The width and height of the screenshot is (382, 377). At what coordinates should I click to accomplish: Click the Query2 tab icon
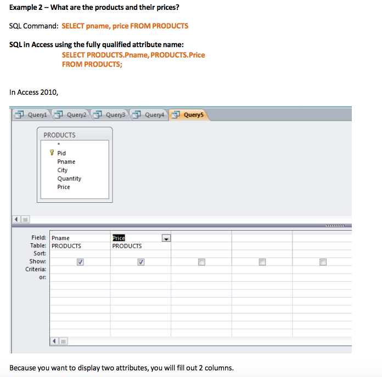tap(59, 115)
